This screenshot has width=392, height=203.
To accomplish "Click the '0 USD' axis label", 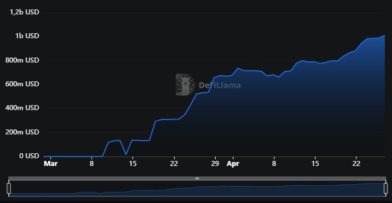I will 29,156.
